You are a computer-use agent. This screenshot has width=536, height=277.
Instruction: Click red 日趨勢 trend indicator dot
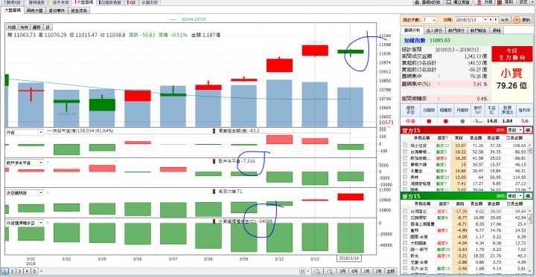point(429,121)
